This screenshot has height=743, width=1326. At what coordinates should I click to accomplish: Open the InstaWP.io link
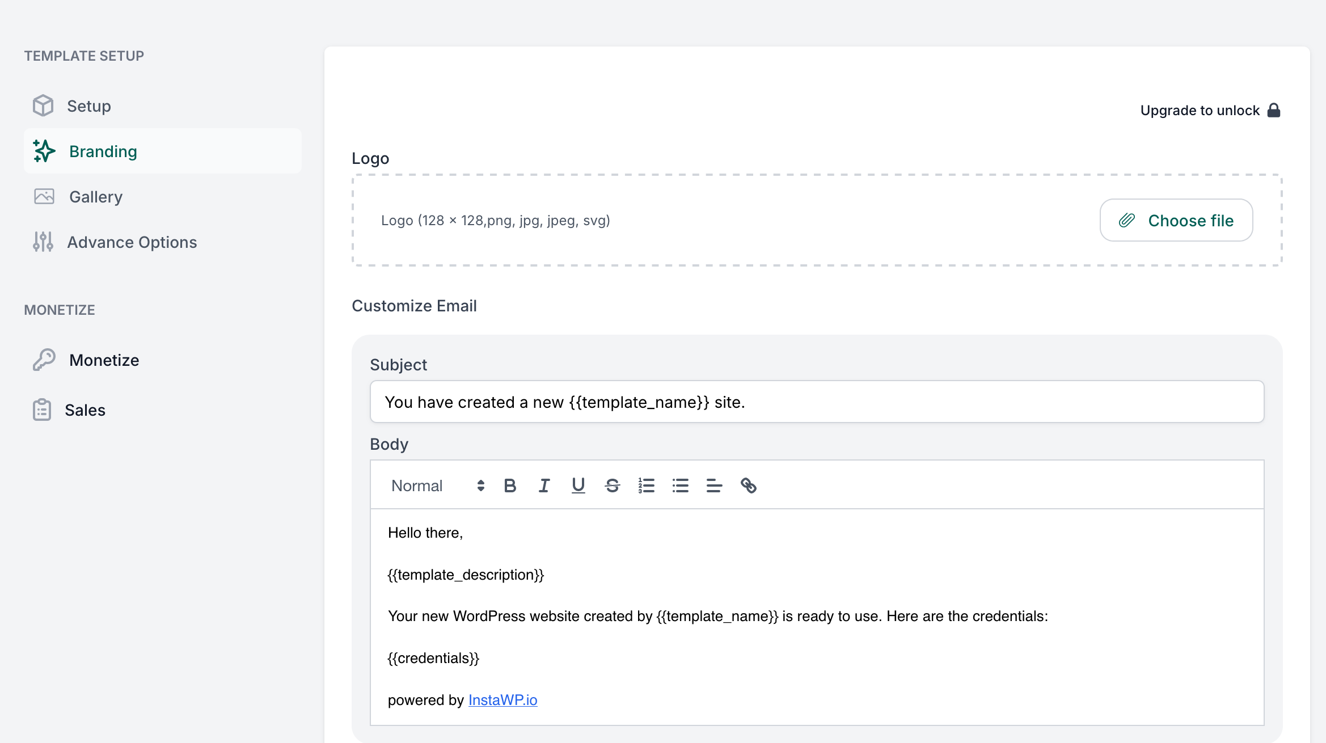coord(502,700)
